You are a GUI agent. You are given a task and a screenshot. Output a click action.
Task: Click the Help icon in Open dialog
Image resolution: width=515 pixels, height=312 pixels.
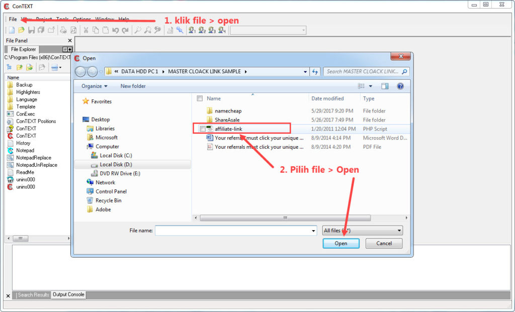(x=400, y=86)
